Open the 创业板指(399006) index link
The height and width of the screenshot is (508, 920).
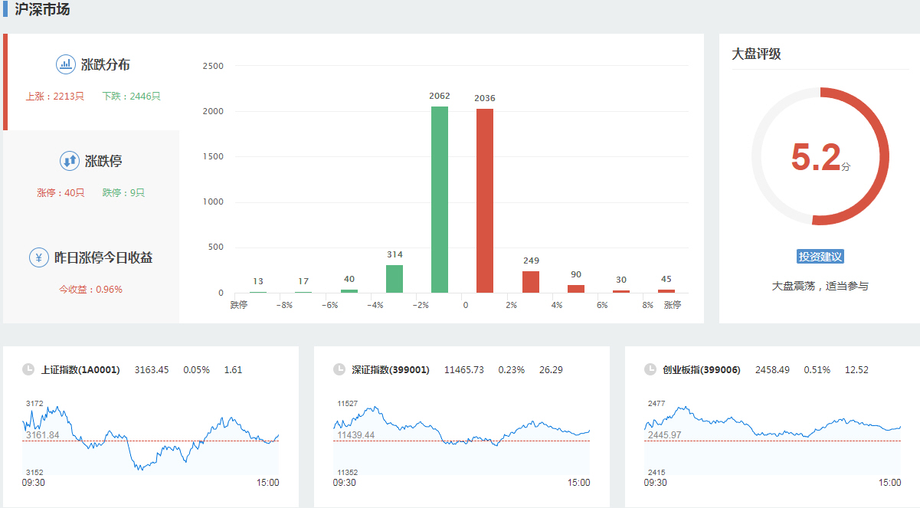coord(702,369)
